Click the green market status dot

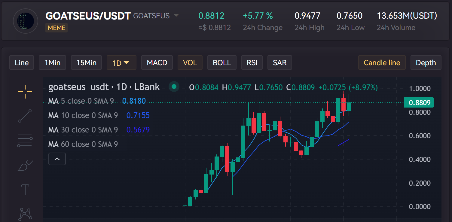coord(174,87)
